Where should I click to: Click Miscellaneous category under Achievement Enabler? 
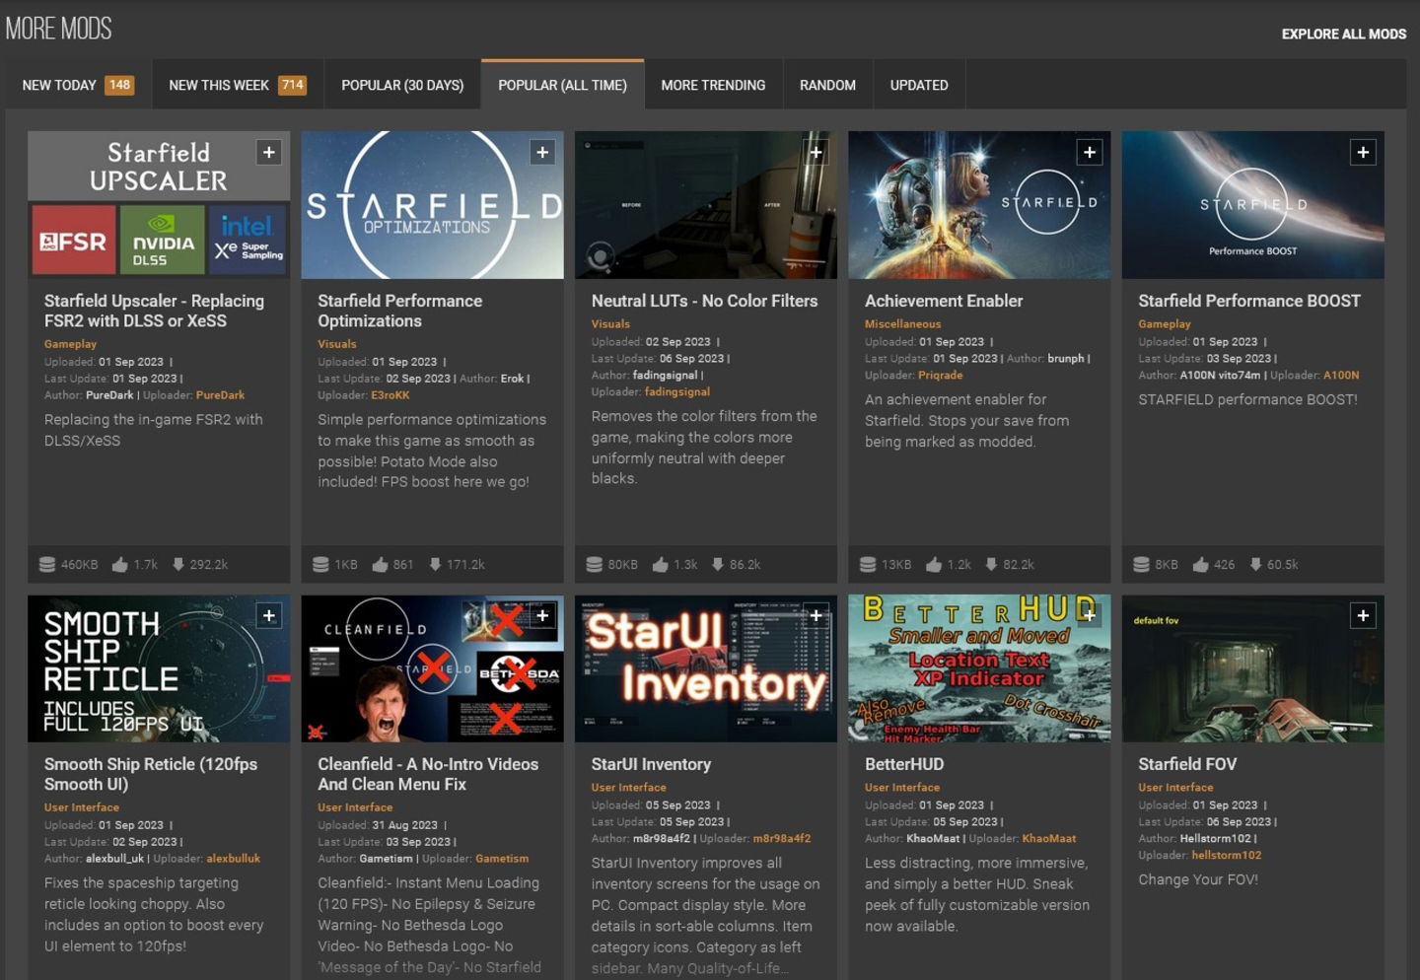(902, 323)
